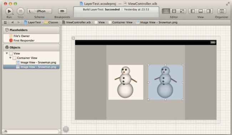Click the Objects section header

coord(31,47)
